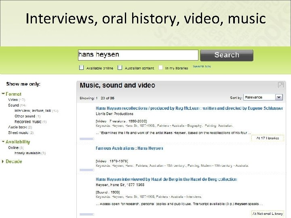Click relevance bar of Famous Australians result

click(86, 170)
